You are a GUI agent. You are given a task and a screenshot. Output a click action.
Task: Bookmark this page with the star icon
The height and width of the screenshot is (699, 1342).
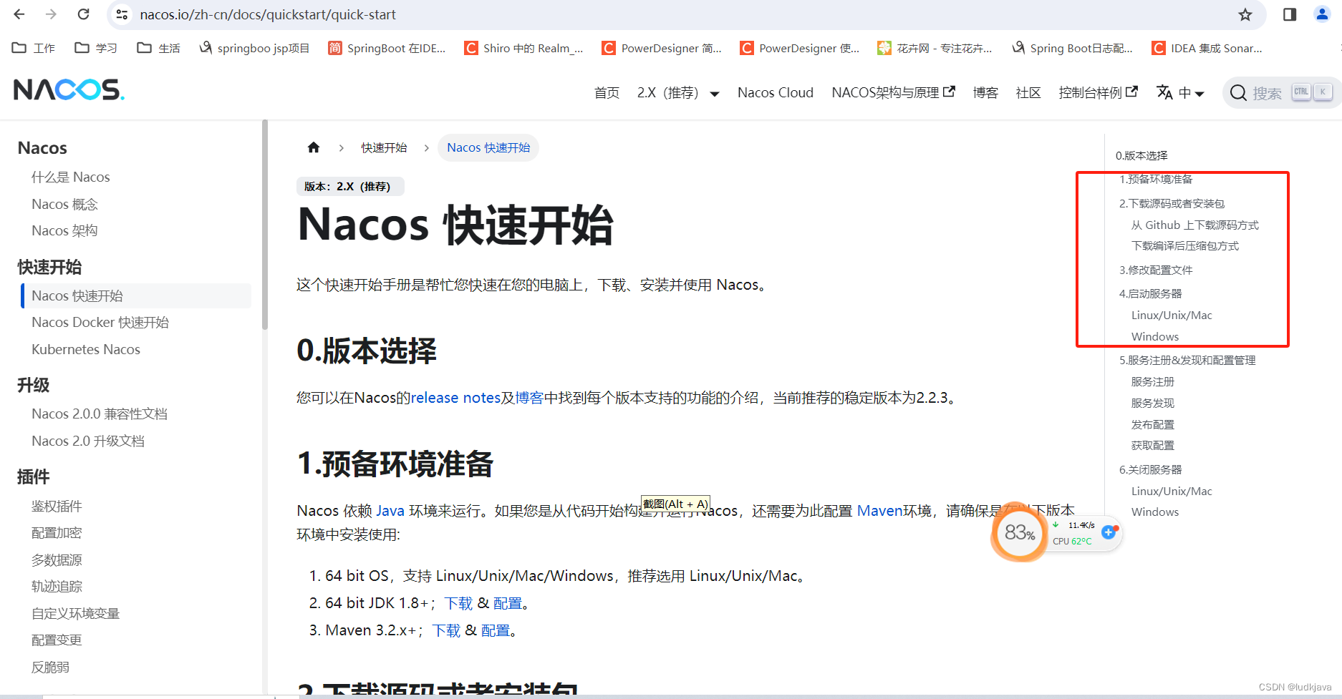[1245, 14]
